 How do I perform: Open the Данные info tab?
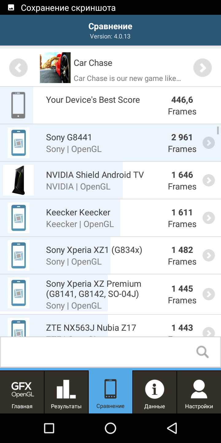155,392
